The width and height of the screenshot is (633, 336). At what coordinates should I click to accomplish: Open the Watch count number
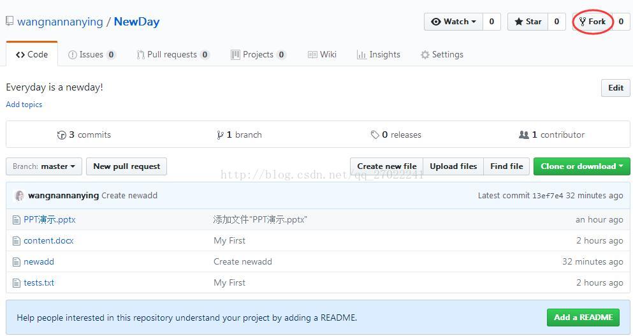point(491,22)
